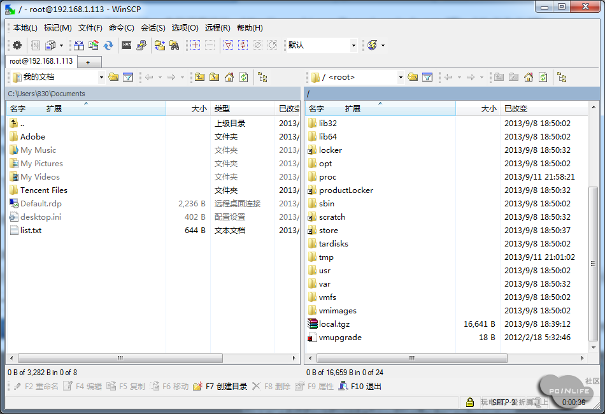Screen dimensions: 605x414
Task: Open the 选项(O) menu
Action: [x=185, y=28]
